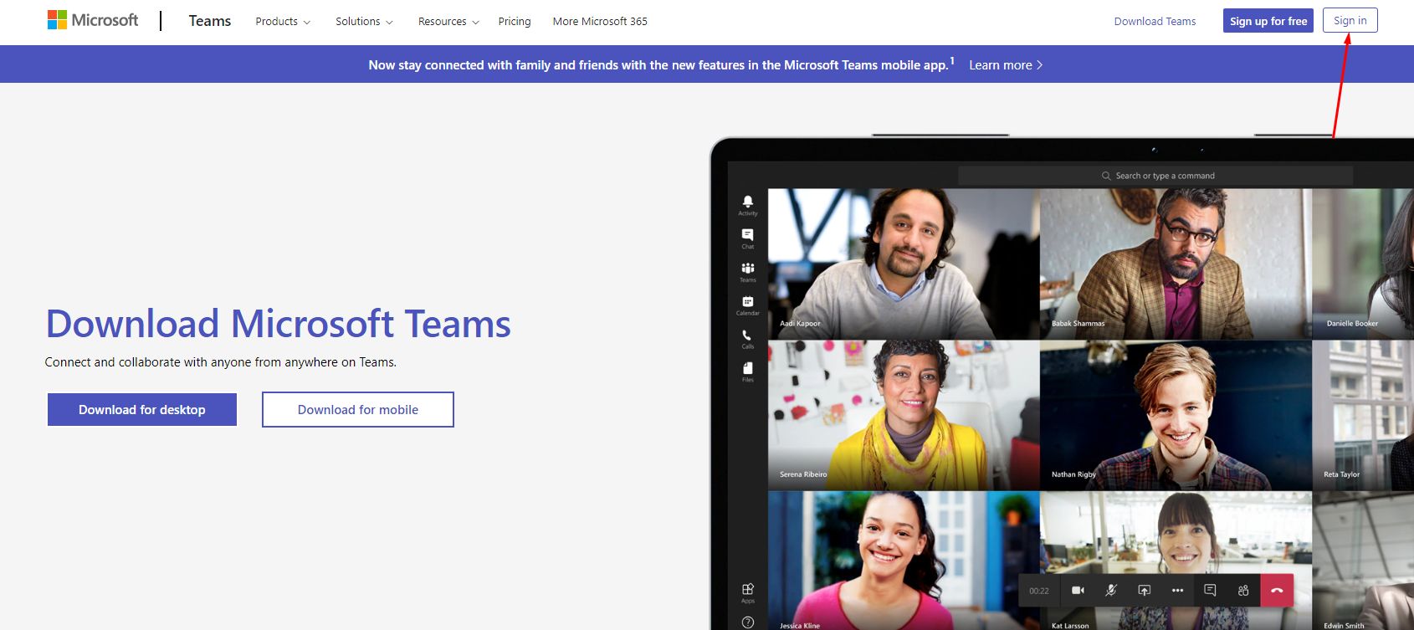Open the Calls phone icon in sidebar
This screenshot has height=630, width=1414.
pyautogui.click(x=748, y=339)
